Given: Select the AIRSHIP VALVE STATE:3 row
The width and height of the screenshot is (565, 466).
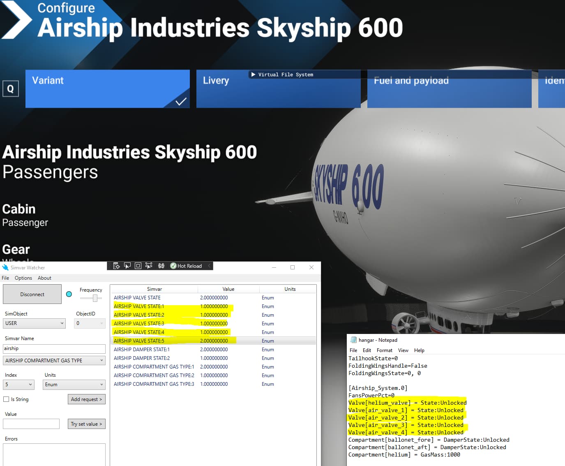Looking at the screenshot, I should (x=213, y=324).
